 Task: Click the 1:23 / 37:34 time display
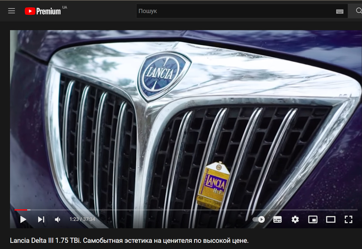[83, 219]
